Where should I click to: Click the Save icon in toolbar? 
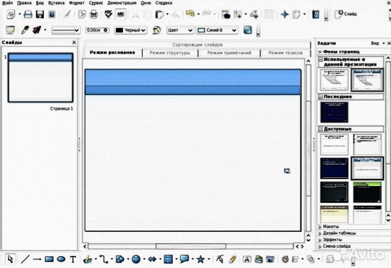40,14
